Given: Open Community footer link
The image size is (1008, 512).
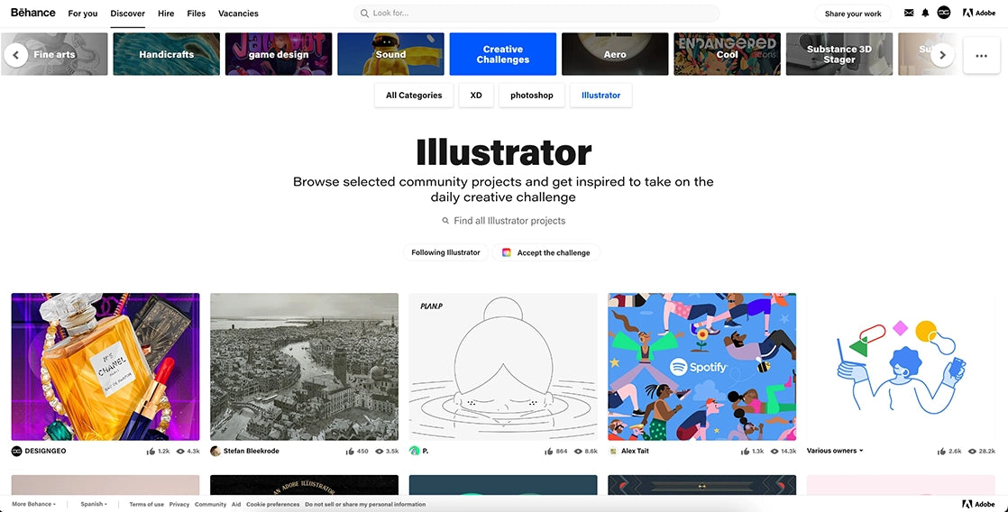Looking at the screenshot, I should click(210, 504).
